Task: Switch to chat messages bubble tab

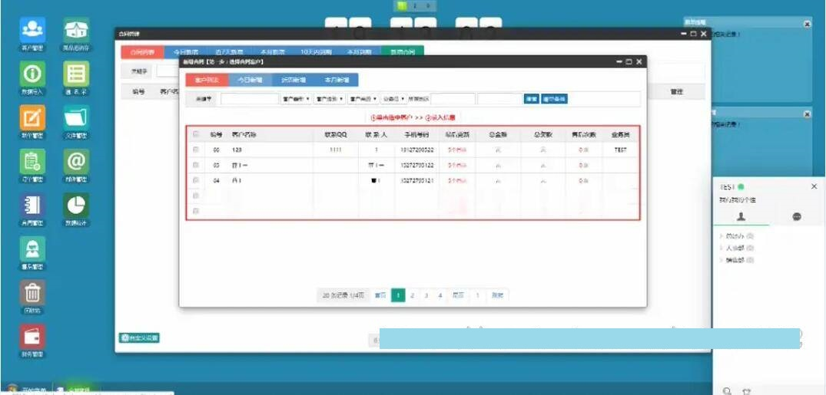Action: (797, 217)
